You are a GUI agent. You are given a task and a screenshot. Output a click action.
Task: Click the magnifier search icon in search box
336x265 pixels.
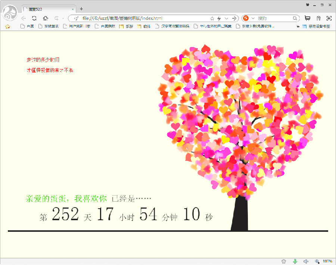tap(295, 18)
